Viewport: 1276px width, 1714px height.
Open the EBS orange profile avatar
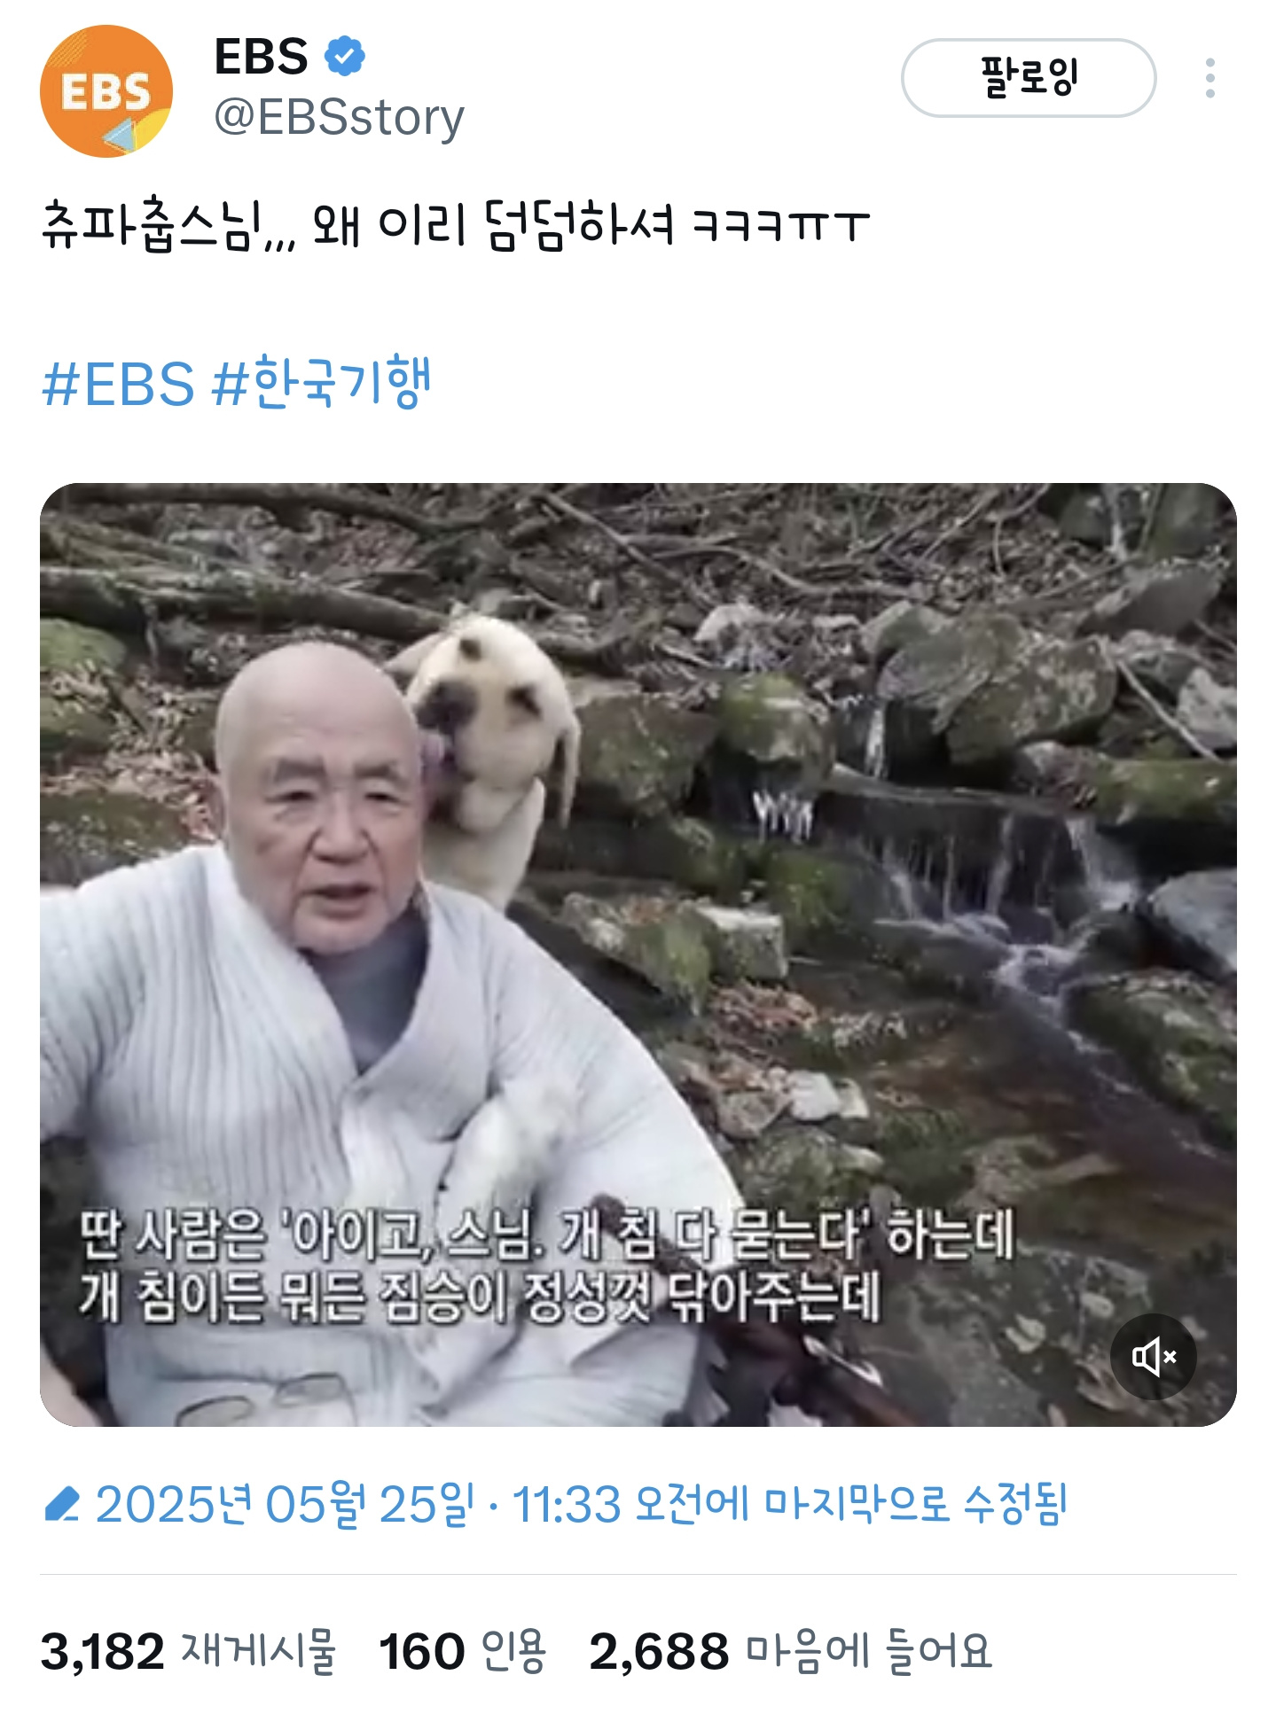tap(106, 91)
